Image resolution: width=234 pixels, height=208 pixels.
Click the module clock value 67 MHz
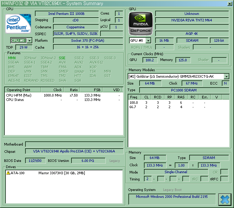point(192,83)
